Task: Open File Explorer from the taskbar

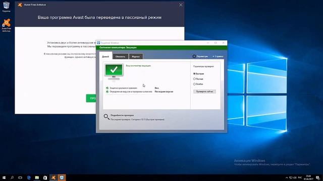Action: [x=37, y=177]
